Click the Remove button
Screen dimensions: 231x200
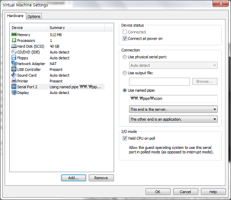[x=101, y=178]
